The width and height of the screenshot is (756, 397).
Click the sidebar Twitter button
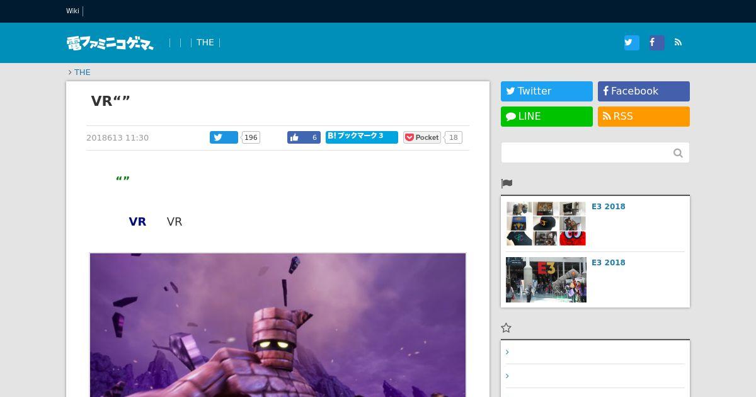pos(547,91)
